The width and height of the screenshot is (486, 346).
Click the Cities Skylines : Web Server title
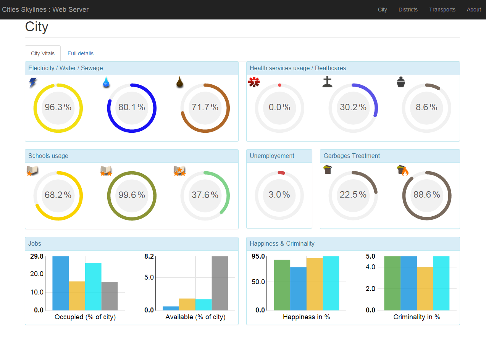45,10
